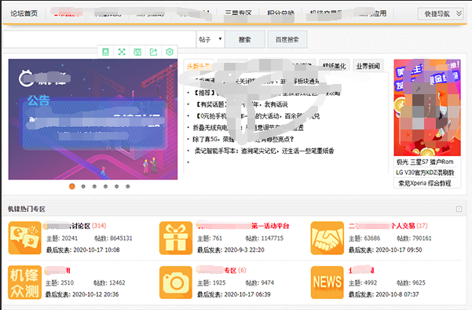472x310 pixels.
Task: Click the green phone bookmark toolbar icon
Action: click(105, 52)
